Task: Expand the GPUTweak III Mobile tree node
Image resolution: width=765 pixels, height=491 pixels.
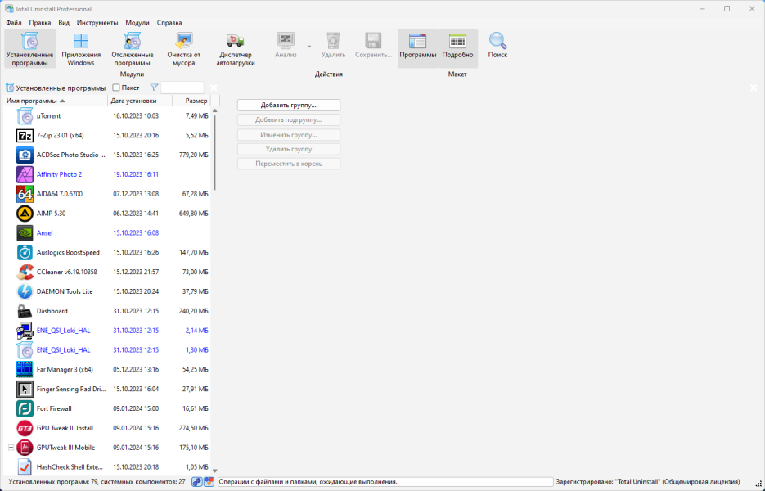Action: point(11,448)
